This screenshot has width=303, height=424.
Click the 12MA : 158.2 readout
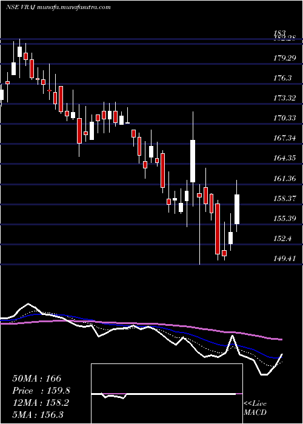[41, 403]
